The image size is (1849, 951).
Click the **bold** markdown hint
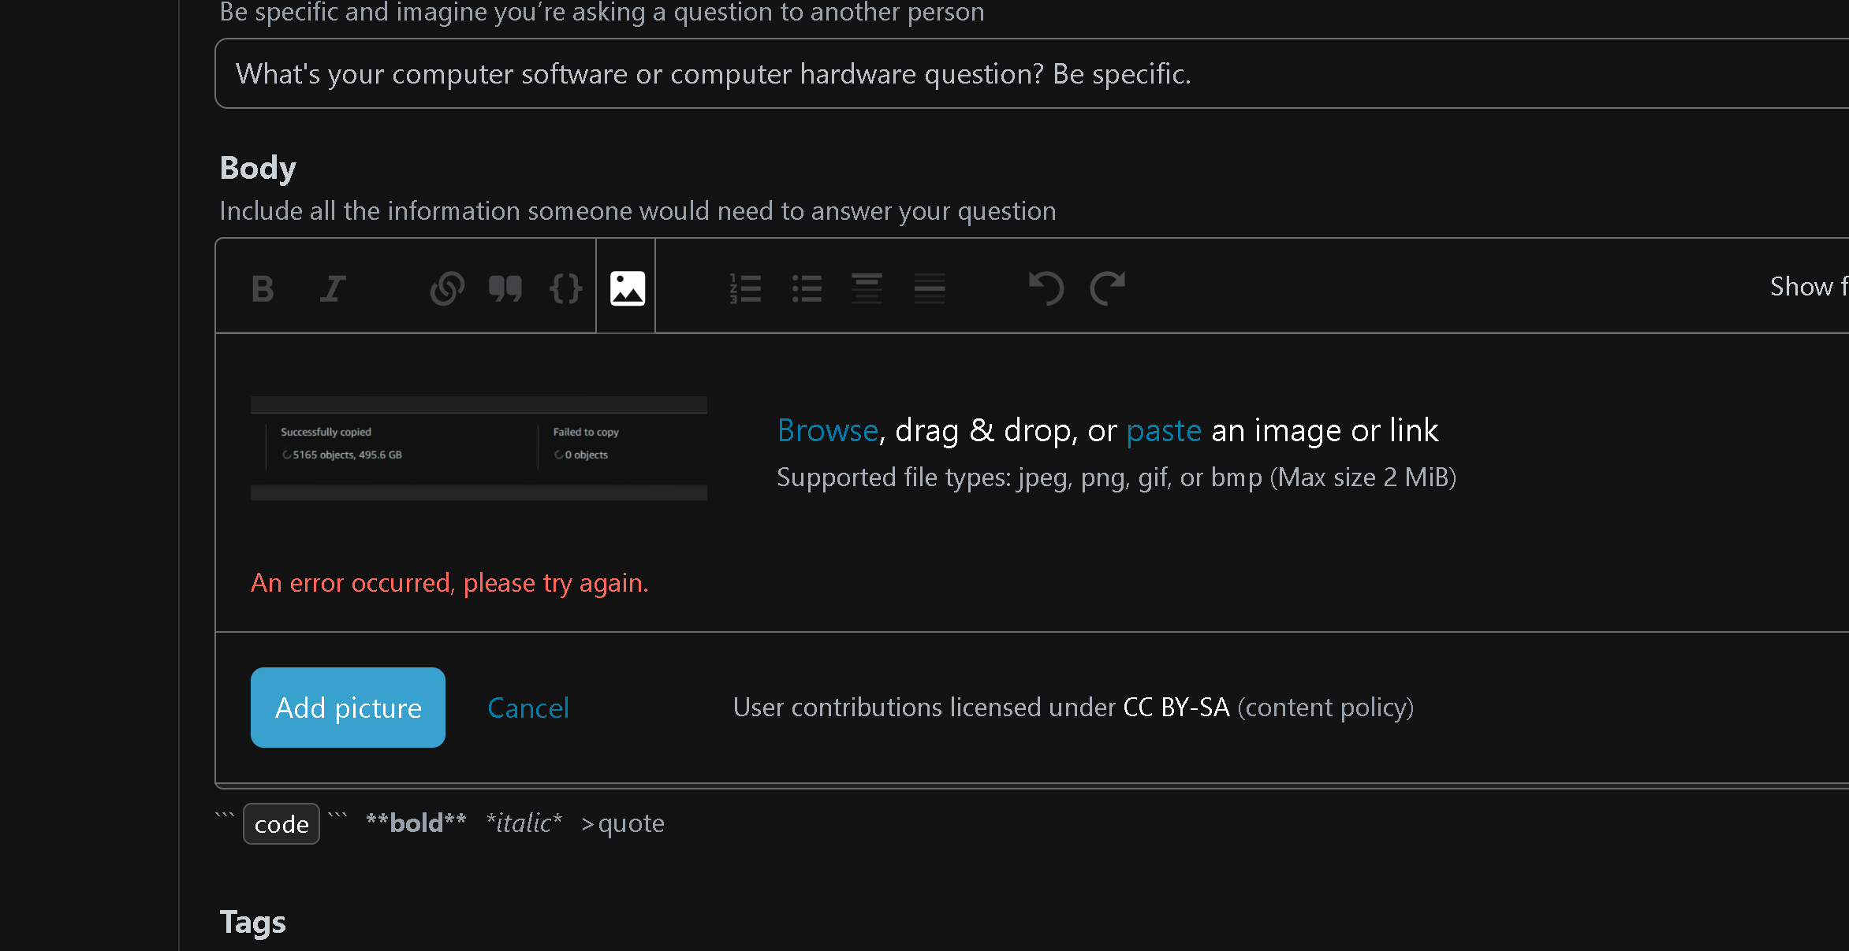click(416, 823)
